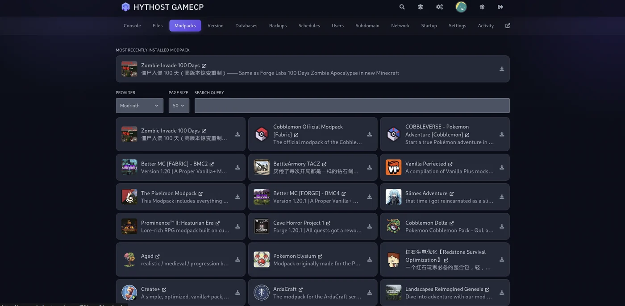Click the Better MC [FORGE] - BMC4 title
625x306 pixels.
tap(306, 193)
